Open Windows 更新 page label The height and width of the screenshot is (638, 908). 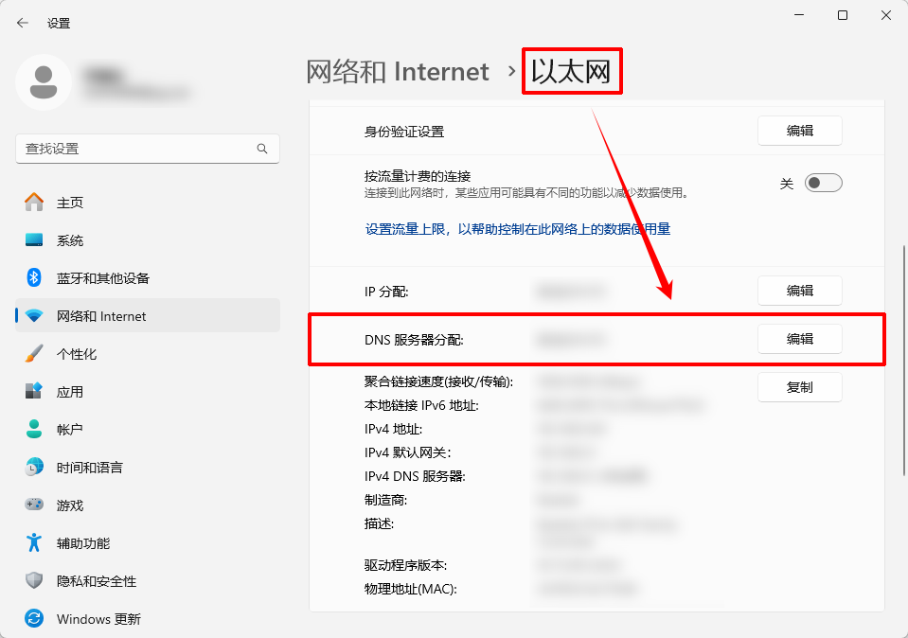click(99, 619)
